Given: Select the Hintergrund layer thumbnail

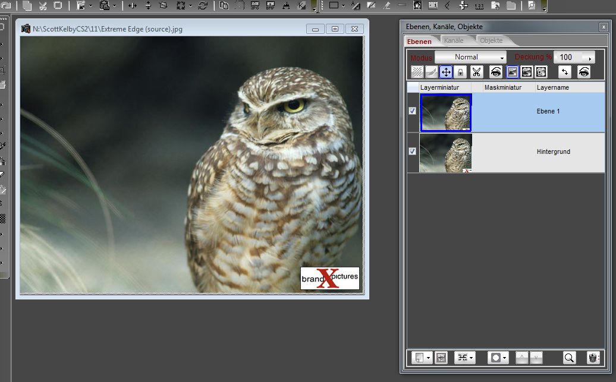Looking at the screenshot, I should coord(445,153).
